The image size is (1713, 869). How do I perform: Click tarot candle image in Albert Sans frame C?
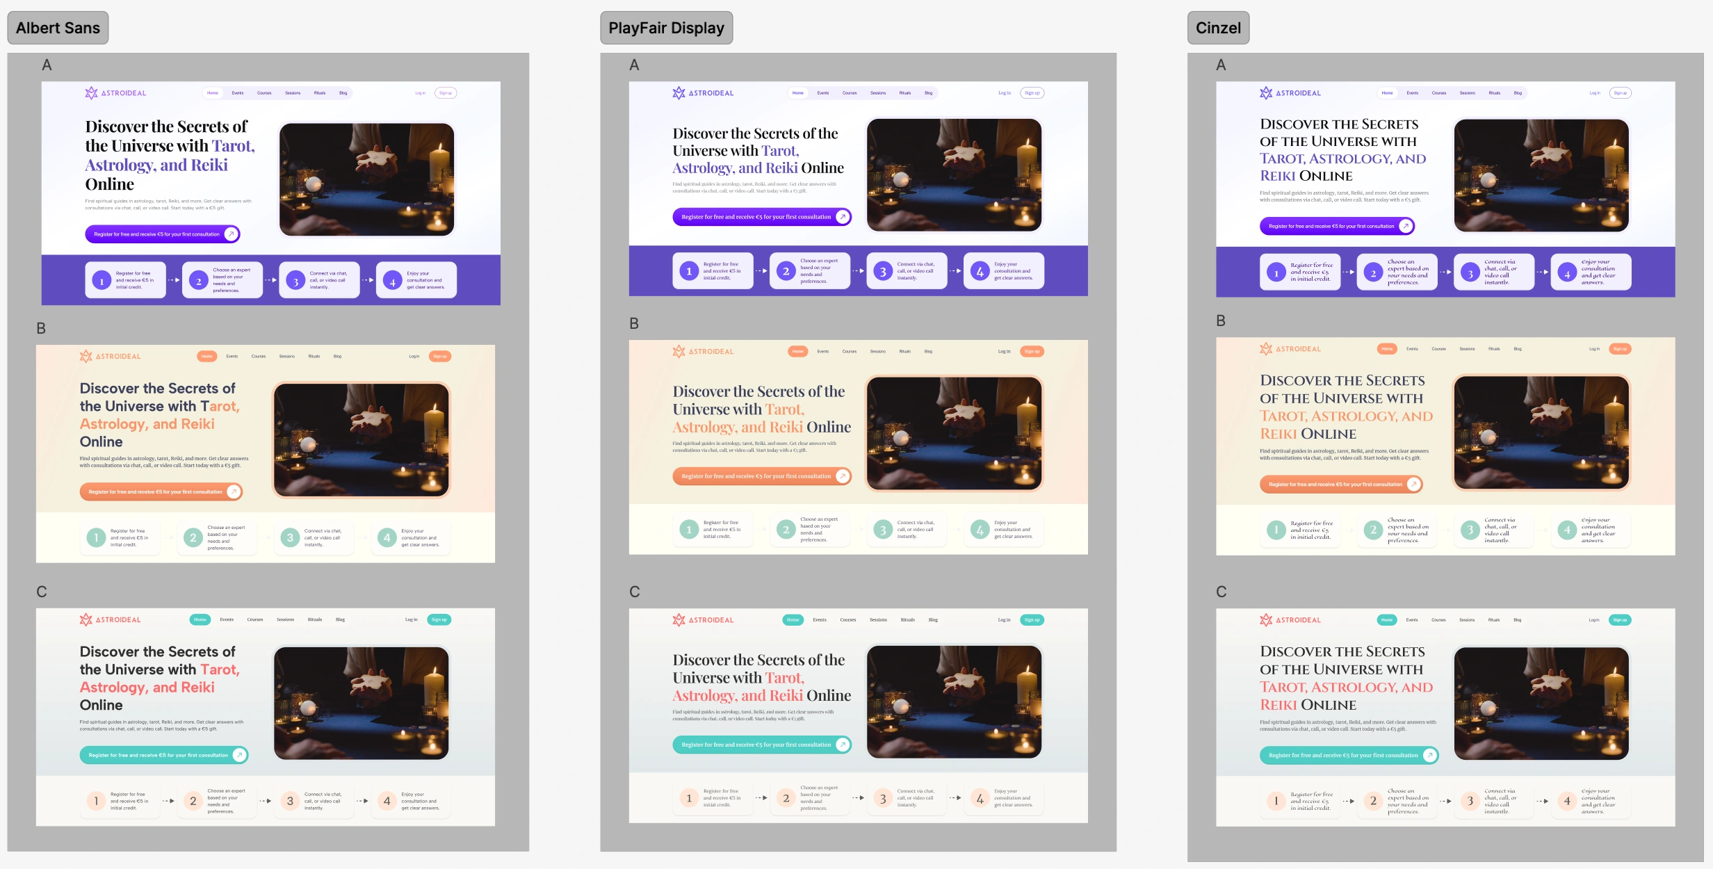(361, 703)
